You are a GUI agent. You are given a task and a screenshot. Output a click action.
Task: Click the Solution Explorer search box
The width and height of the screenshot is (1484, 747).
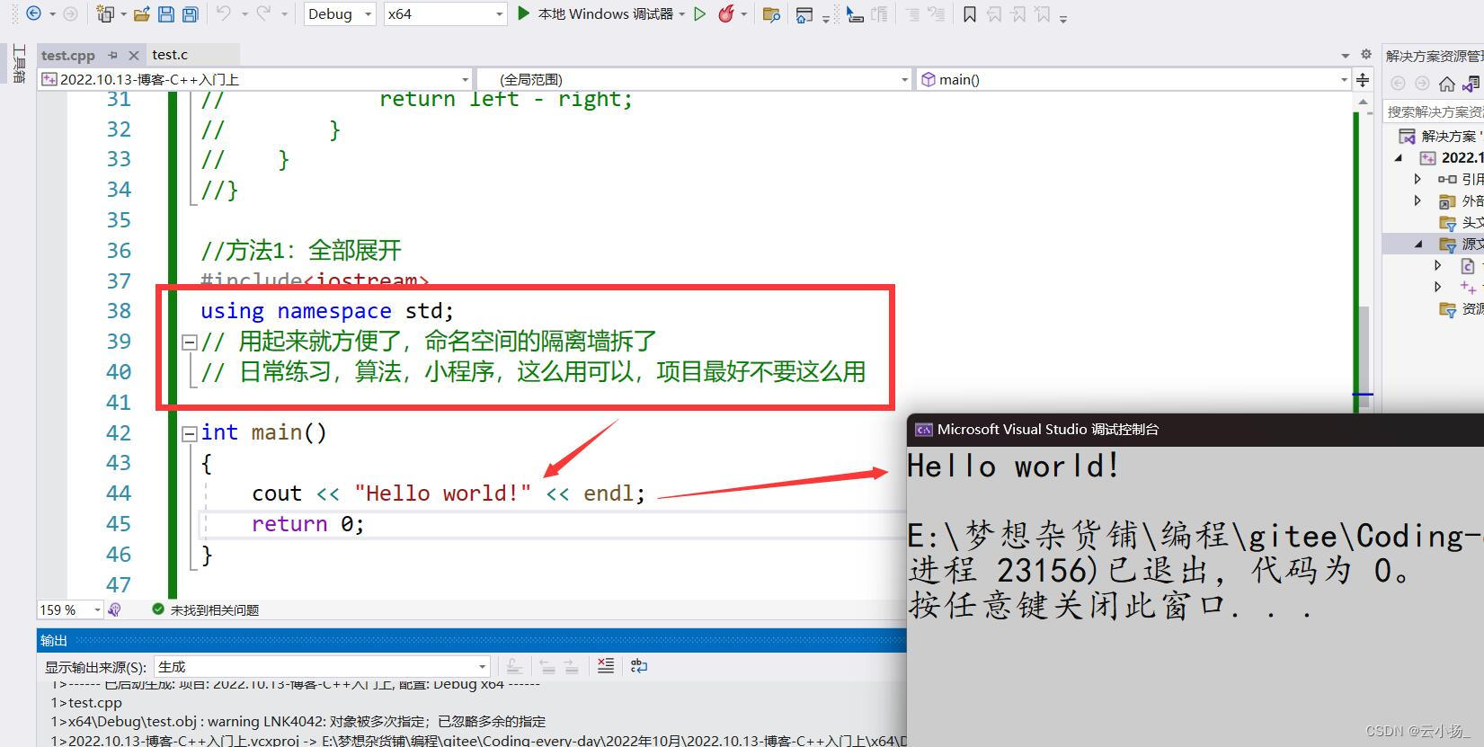pyautogui.click(x=1434, y=111)
